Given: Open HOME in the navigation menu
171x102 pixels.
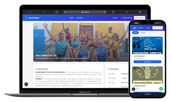Looking at the screenshot, I should click(71, 18).
